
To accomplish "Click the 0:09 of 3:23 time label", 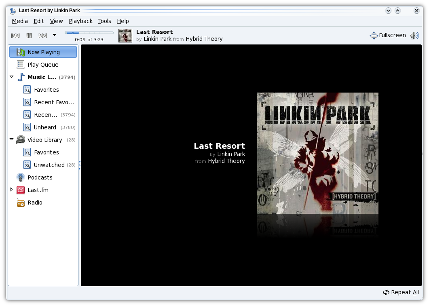I will click(x=89, y=40).
